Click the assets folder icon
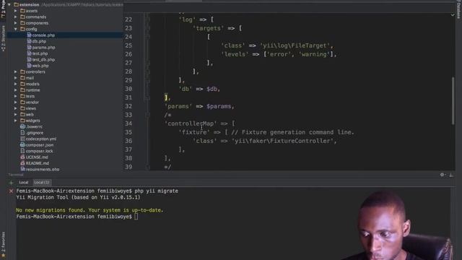The width and height of the screenshot is (462, 260). tap(22, 11)
